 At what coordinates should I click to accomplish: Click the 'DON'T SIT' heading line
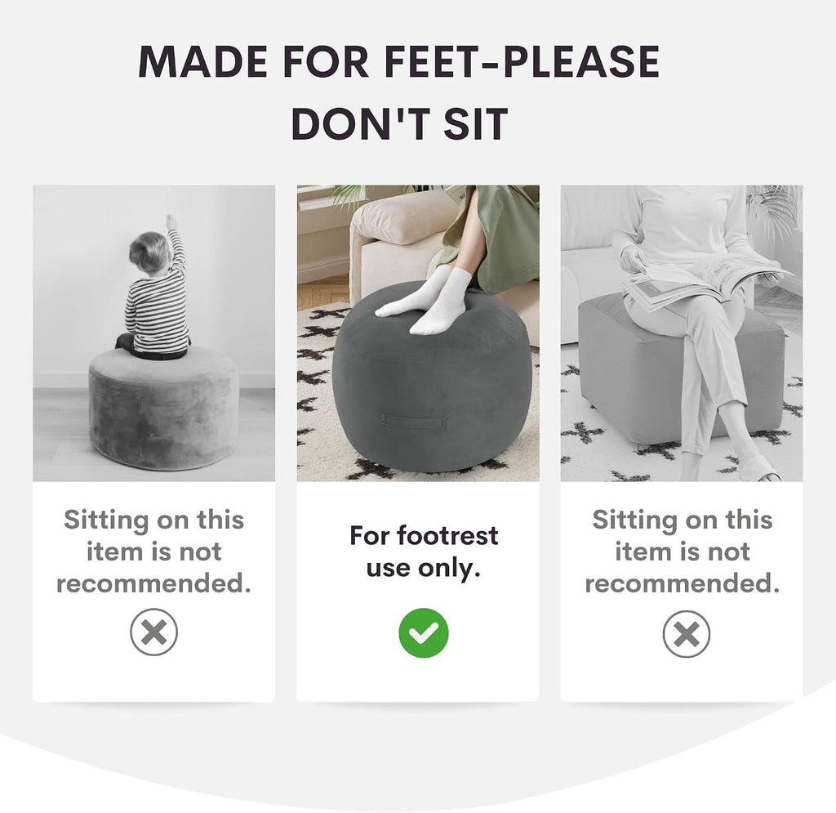point(399,123)
